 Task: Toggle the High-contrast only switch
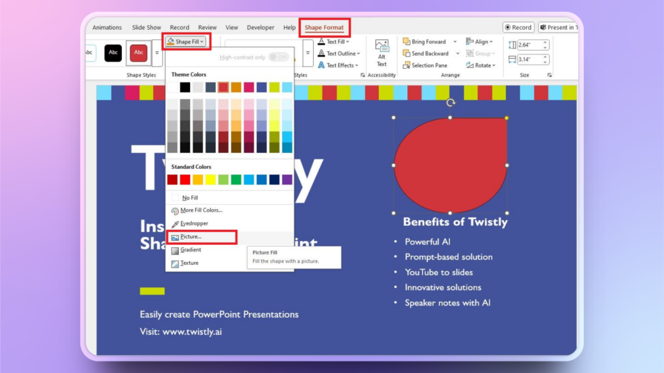(278, 57)
